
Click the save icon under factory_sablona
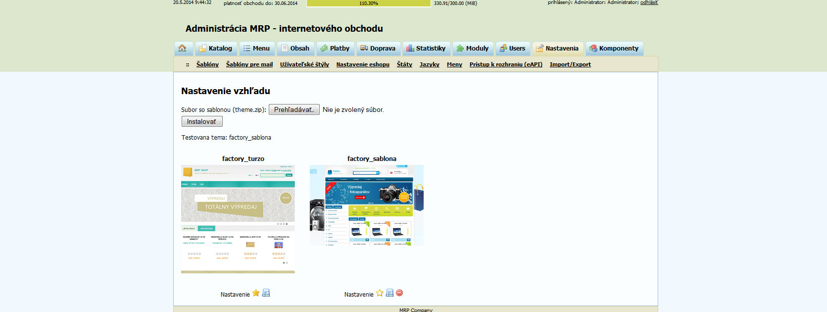[x=389, y=293]
